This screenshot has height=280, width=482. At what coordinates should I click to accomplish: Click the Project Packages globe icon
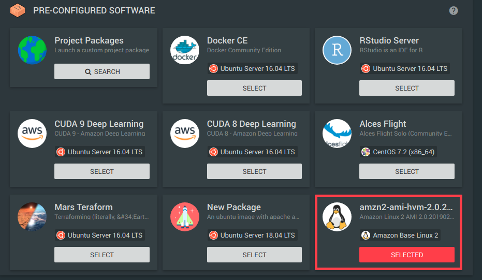(x=32, y=50)
